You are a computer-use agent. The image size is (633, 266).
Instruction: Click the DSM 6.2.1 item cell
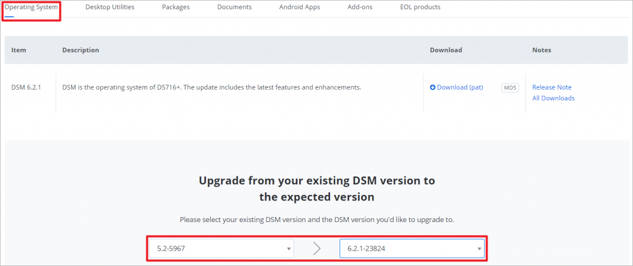pos(26,87)
